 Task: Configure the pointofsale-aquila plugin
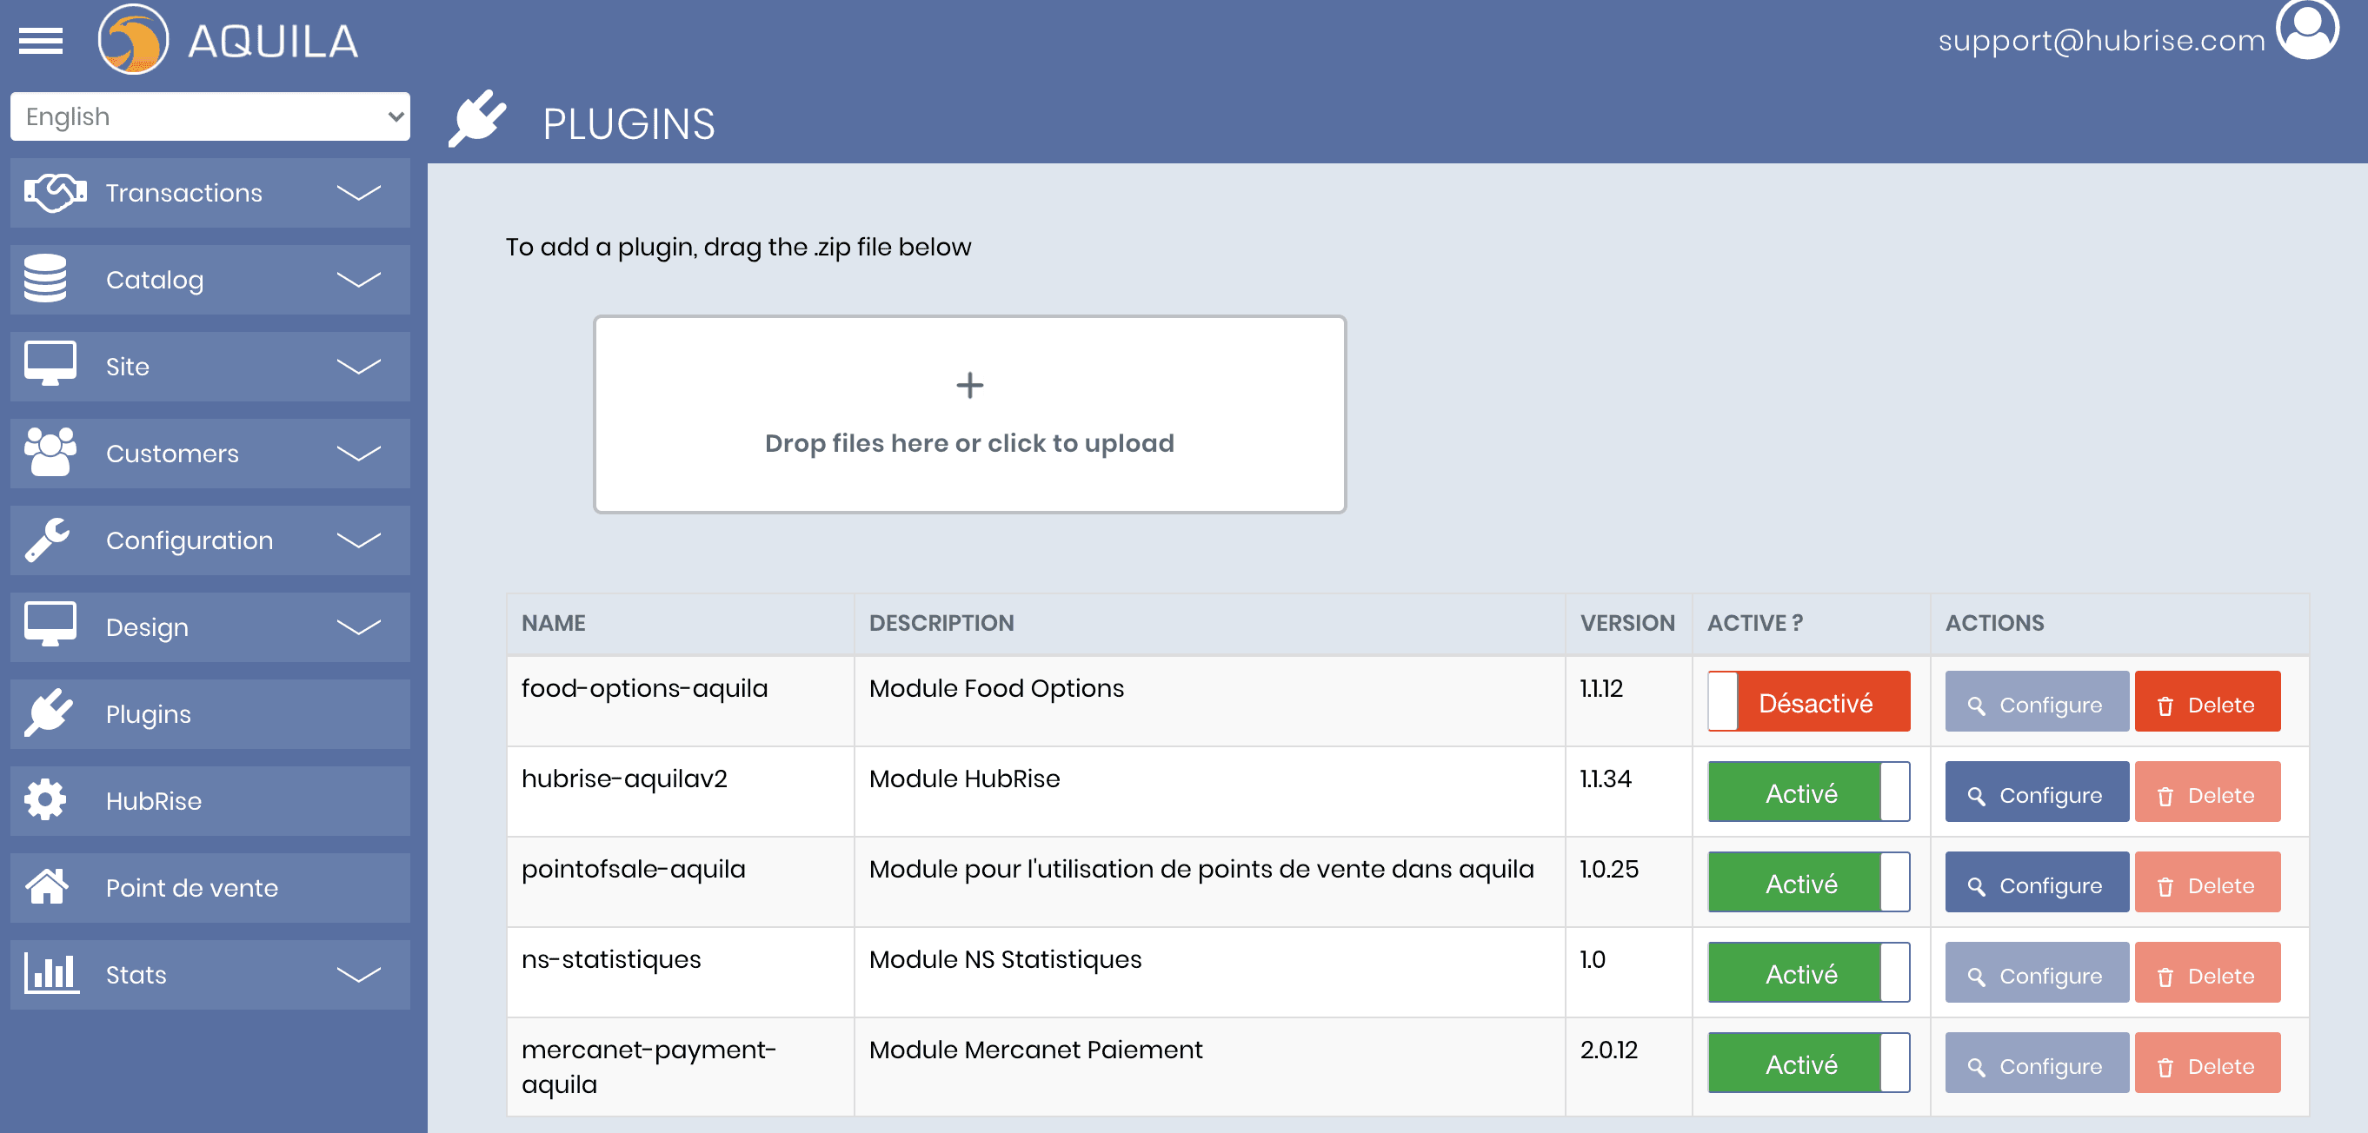coord(2036,885)
